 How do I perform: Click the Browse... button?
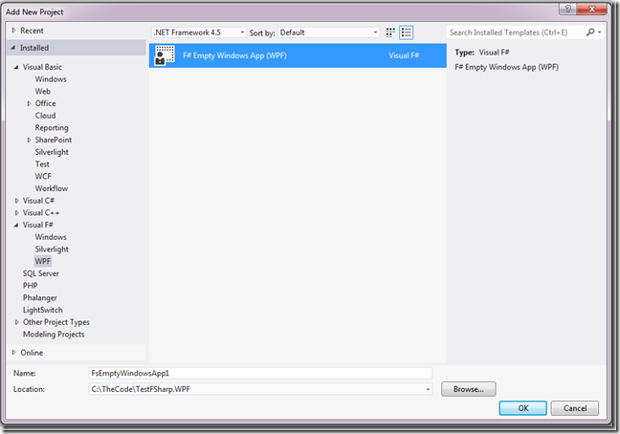pos(468,389)
